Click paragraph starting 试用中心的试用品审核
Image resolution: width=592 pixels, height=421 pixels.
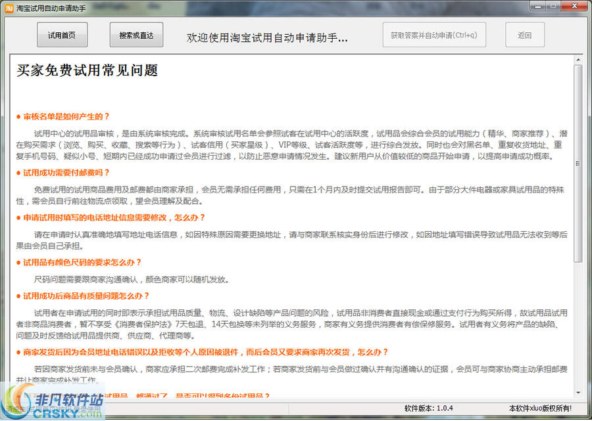click(291, 144)
